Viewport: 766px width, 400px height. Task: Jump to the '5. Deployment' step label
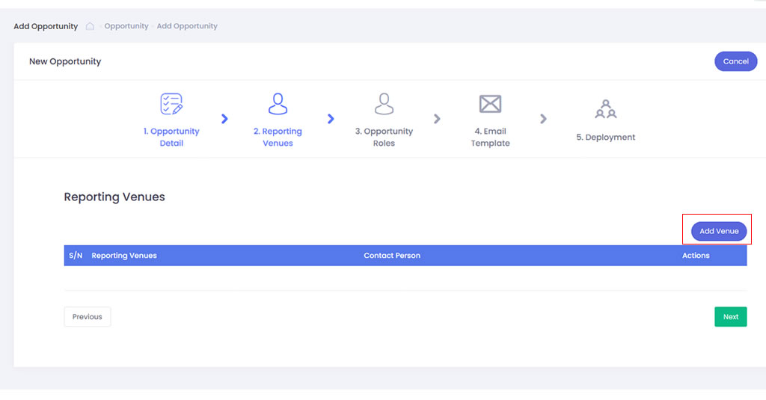605,138
